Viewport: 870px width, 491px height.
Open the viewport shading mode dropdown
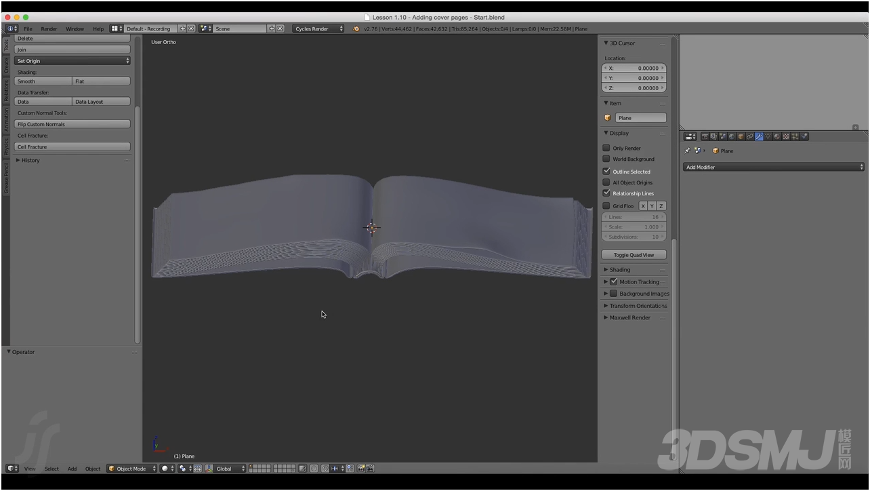pos(167,469)
